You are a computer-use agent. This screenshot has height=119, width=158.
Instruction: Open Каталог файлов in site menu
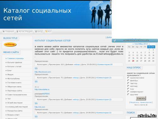pos(15,63)
